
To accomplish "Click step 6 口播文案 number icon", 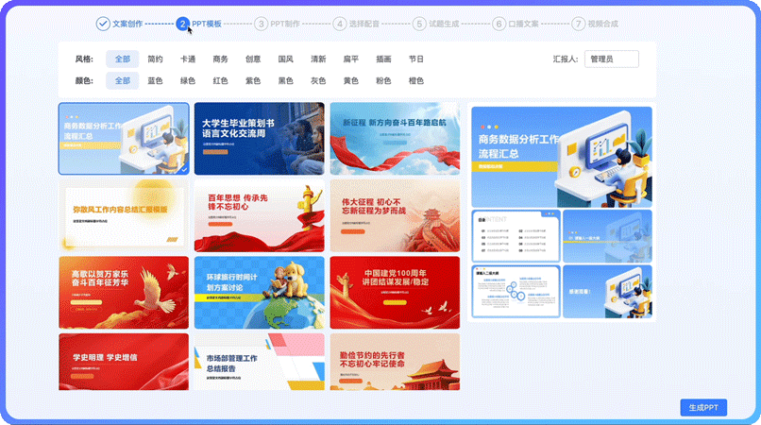I will coord(499,23).
